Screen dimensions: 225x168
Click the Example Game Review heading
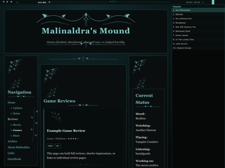coord(66,131)
